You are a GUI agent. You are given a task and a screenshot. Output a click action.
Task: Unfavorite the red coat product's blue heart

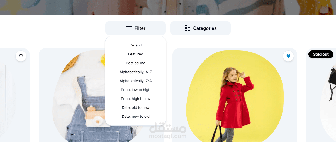288,56
